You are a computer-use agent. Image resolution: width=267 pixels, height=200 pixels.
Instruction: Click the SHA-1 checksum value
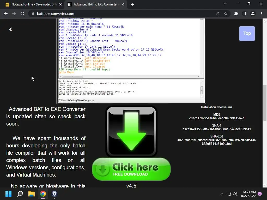point(217,129)
